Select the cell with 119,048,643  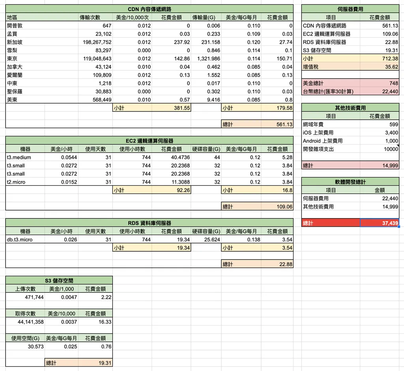95,58
